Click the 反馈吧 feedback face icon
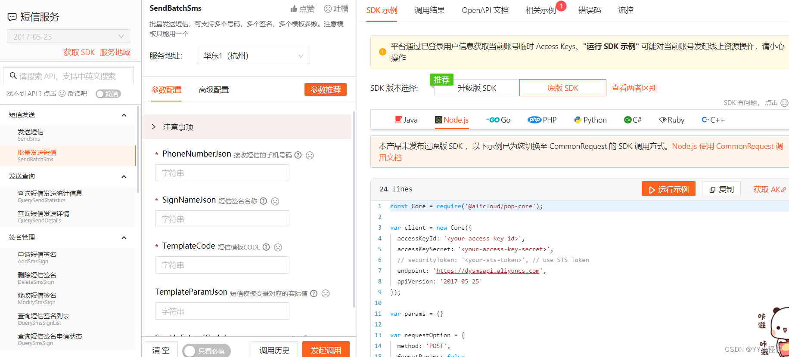The height and width of the screenshot is (357, 789). coord(62,93)
